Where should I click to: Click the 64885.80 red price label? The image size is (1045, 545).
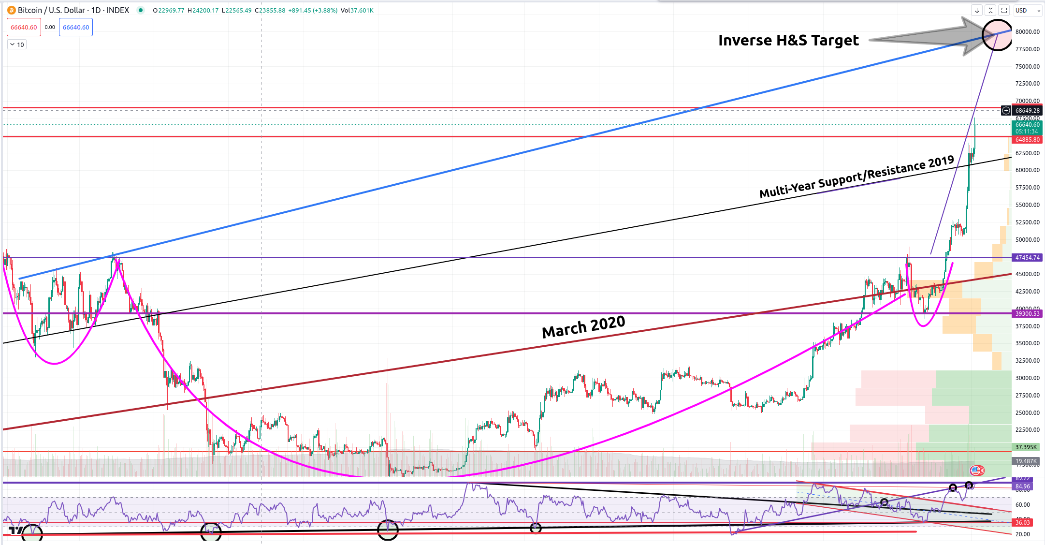[1027, 140]
